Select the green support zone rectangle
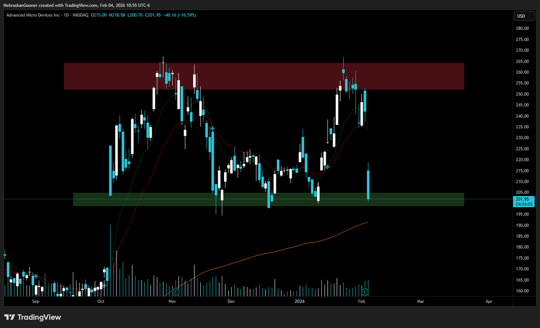 (x=269, y=200)
